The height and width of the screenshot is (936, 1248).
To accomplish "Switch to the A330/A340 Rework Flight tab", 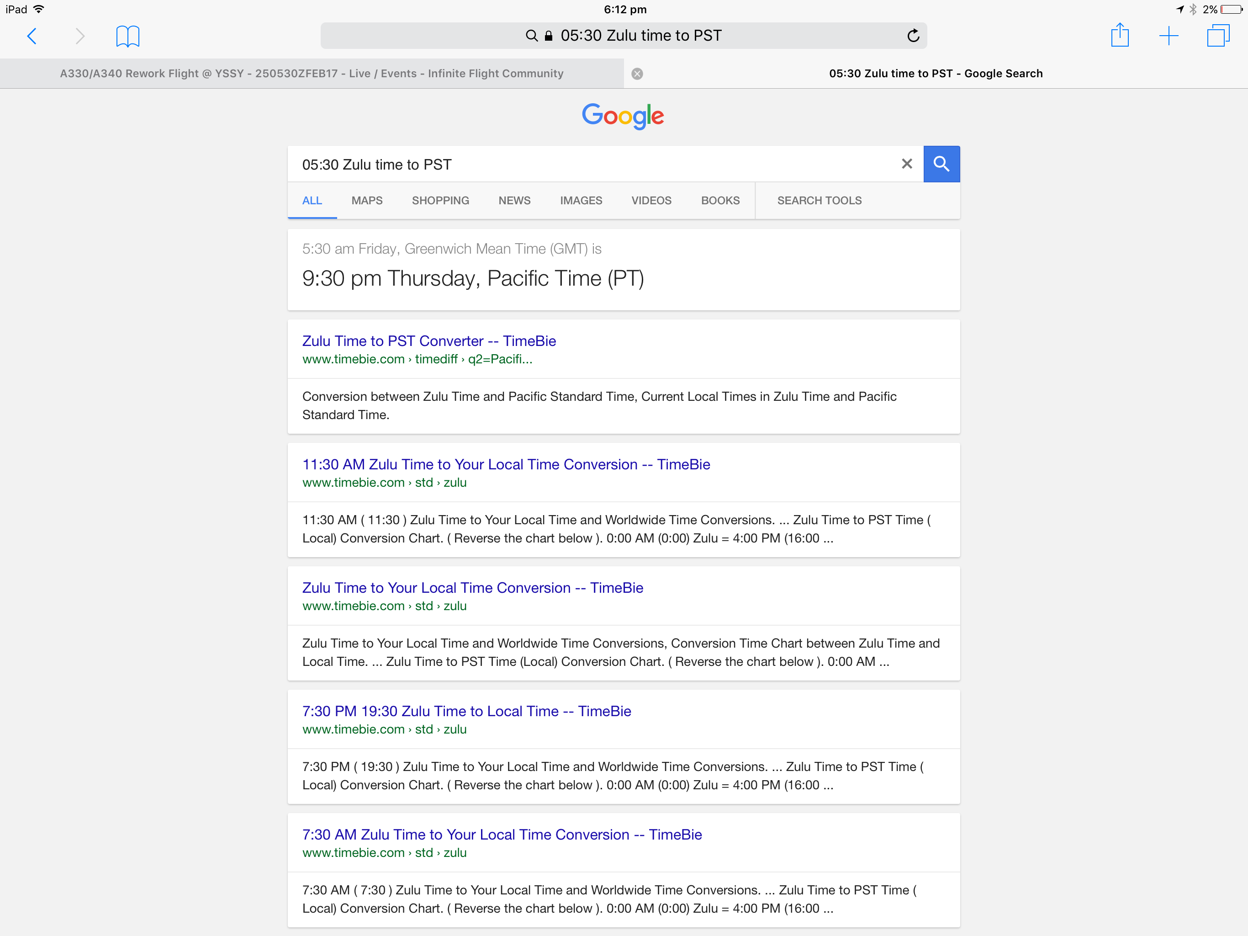I will coord(312,74).
